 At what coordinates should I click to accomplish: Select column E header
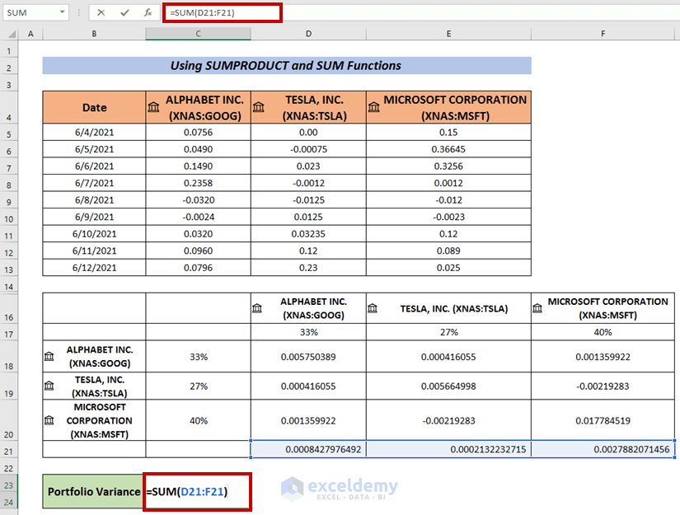448,34
